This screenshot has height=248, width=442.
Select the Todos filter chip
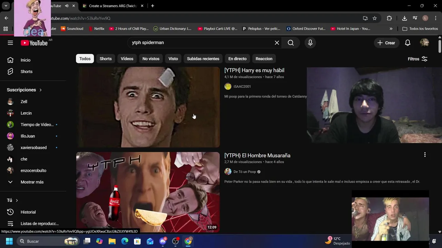pos(85,59)
